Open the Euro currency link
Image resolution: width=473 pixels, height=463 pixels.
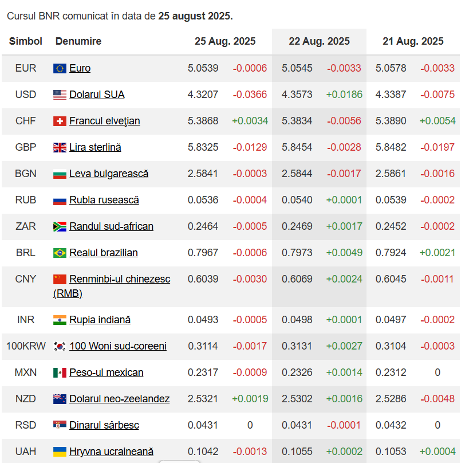[80, 68]
